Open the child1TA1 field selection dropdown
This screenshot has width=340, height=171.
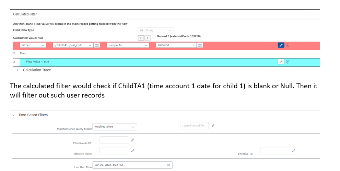[x=73, y=45]
